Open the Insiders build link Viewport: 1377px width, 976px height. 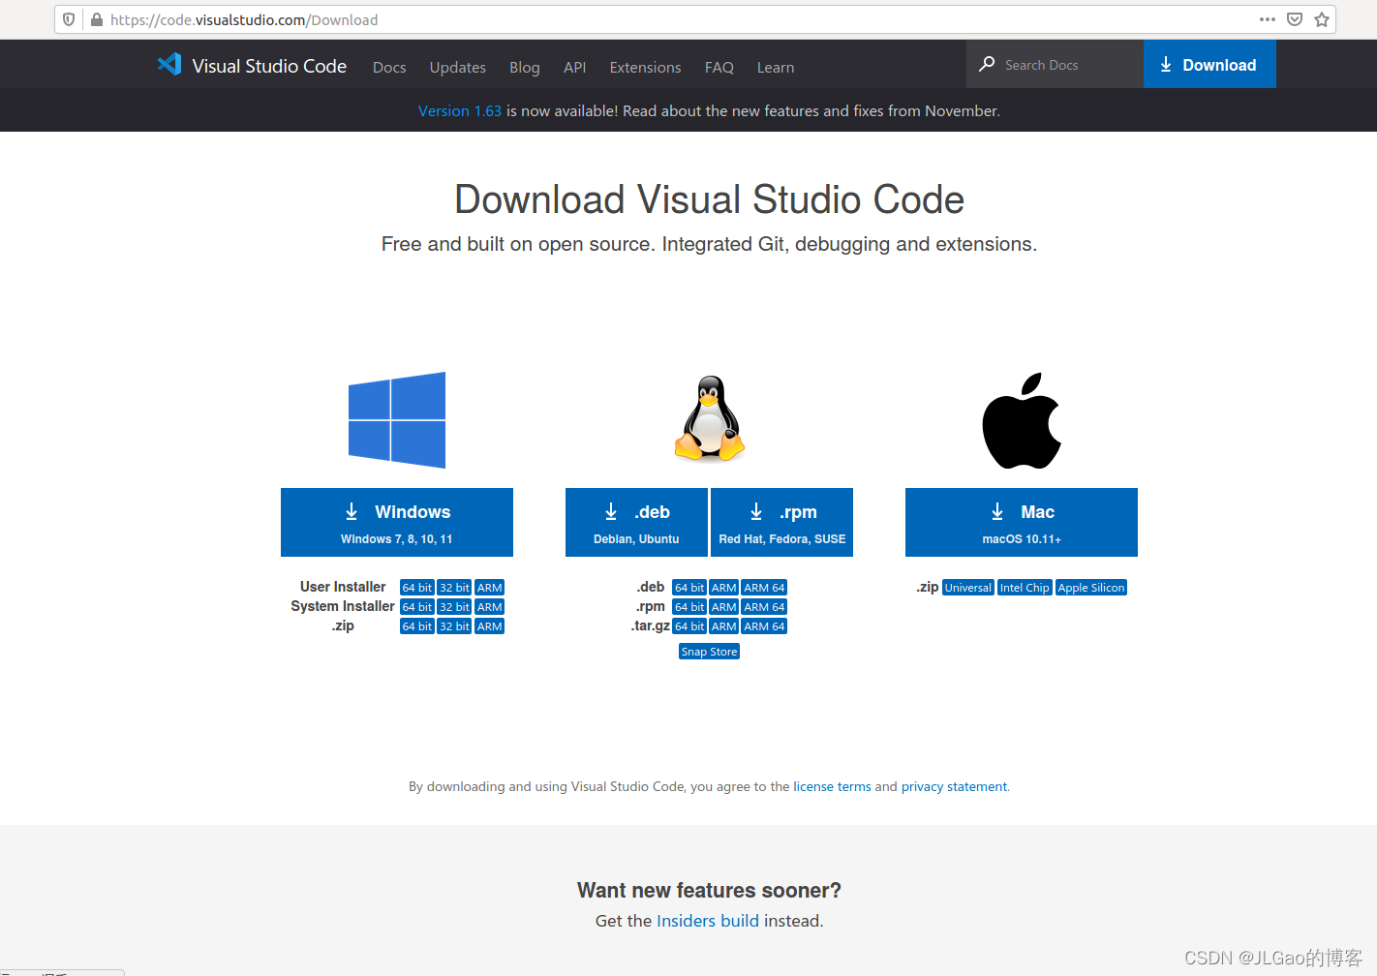pyautogui.click(x=708, y=921)
